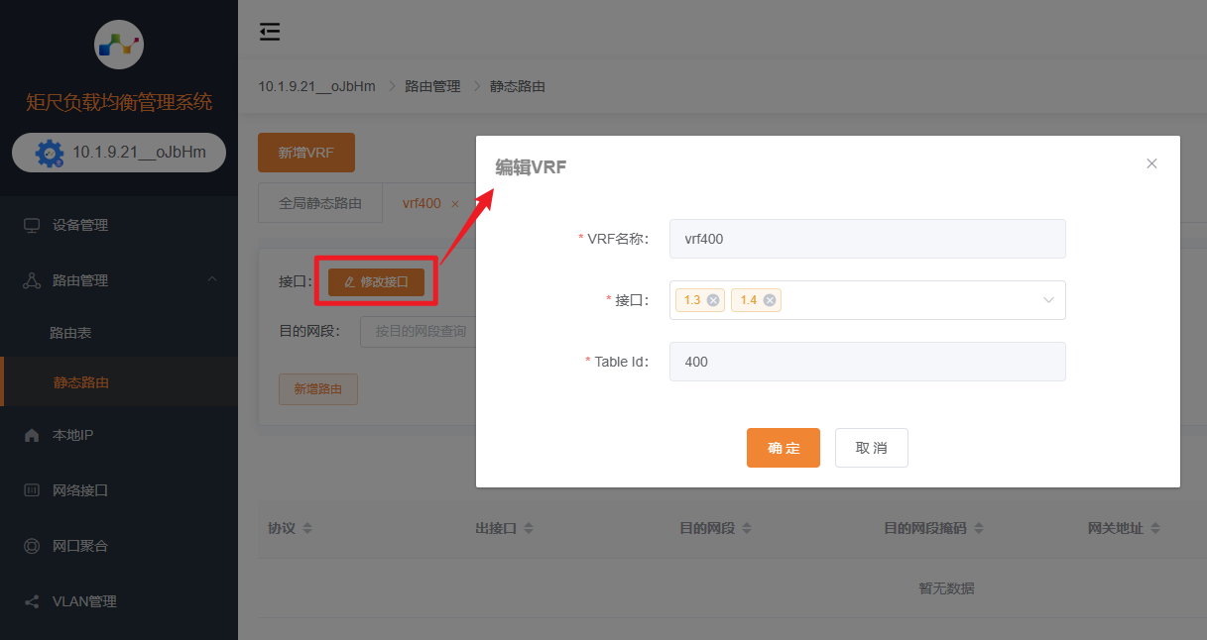This screenshot has width=1207, height=640.
Task: Sort by 目的网段 column
Action: (x=747, y=529)
